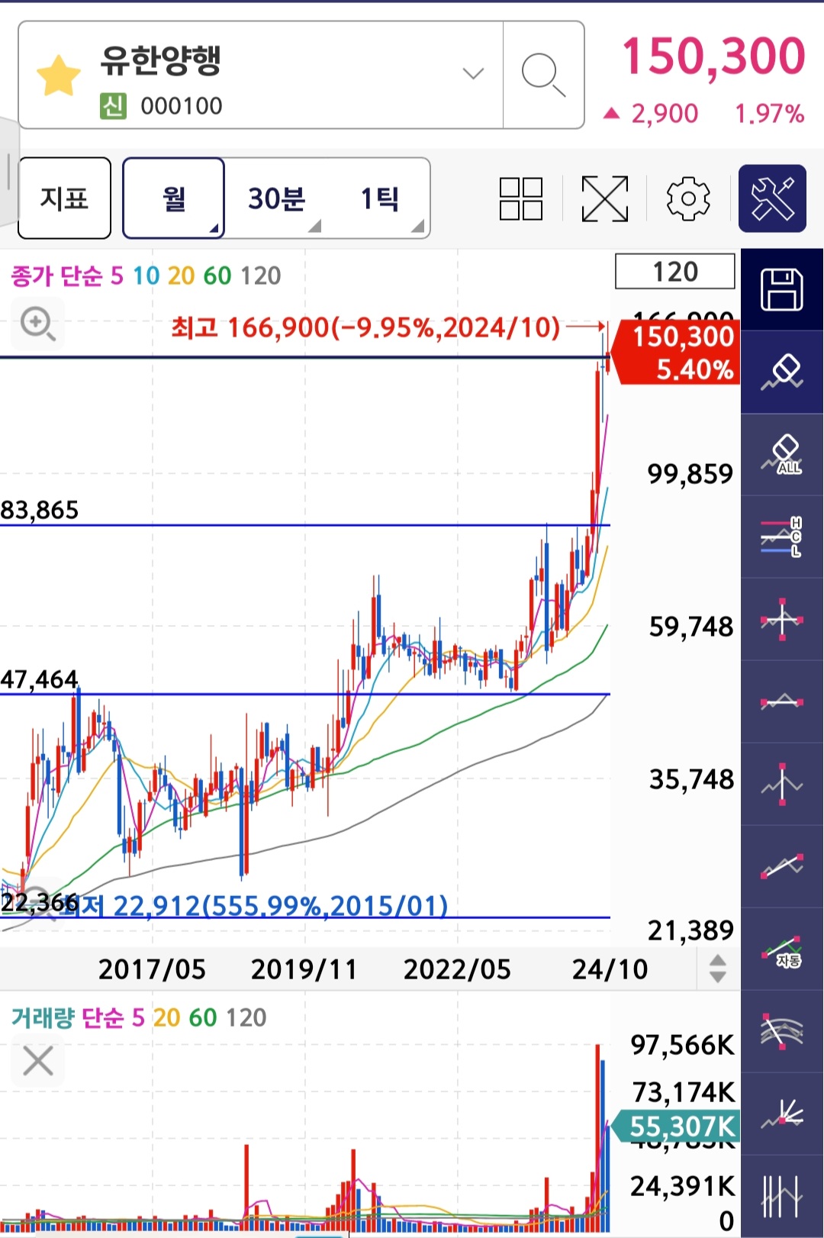Tap the 1.97% change rate
Image resolution: width=824 pixels, height=1238 pixels.
coord(769,114)
